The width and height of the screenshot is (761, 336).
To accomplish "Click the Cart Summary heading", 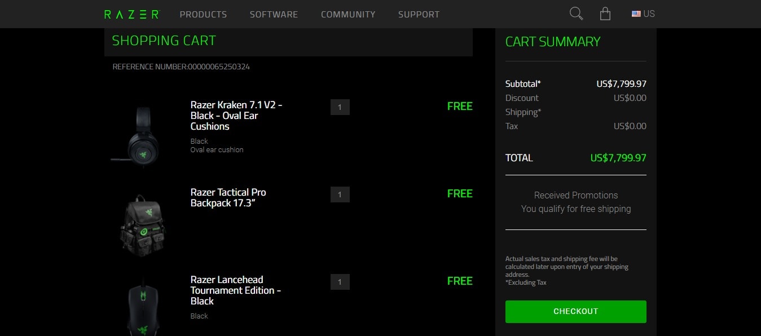I will [553, 42].
